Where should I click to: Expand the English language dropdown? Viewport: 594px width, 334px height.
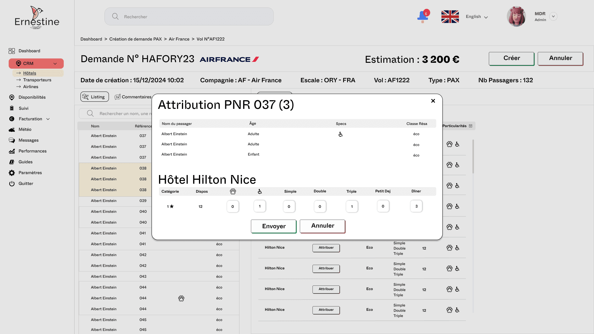(x=486, y=17)
